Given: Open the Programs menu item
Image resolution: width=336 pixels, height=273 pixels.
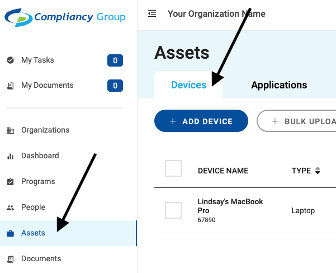Looking at the screenshot, I should 38,181.
